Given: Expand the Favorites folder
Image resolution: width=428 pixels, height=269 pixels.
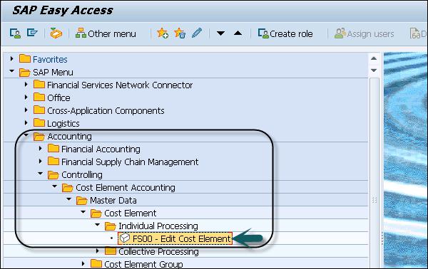Looking at the screenshot, I should [x=11, y=58].
